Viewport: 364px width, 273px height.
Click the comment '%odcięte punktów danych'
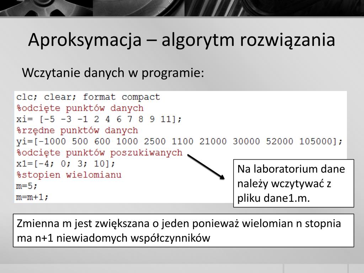[x=80, y=108]
